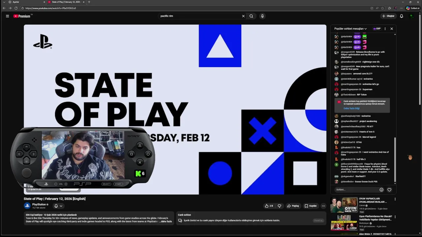Image resolution: width=422 pixels, height=237 pixels.
Task: Click the State of Play premiere video frame
Action: point(175,109)
